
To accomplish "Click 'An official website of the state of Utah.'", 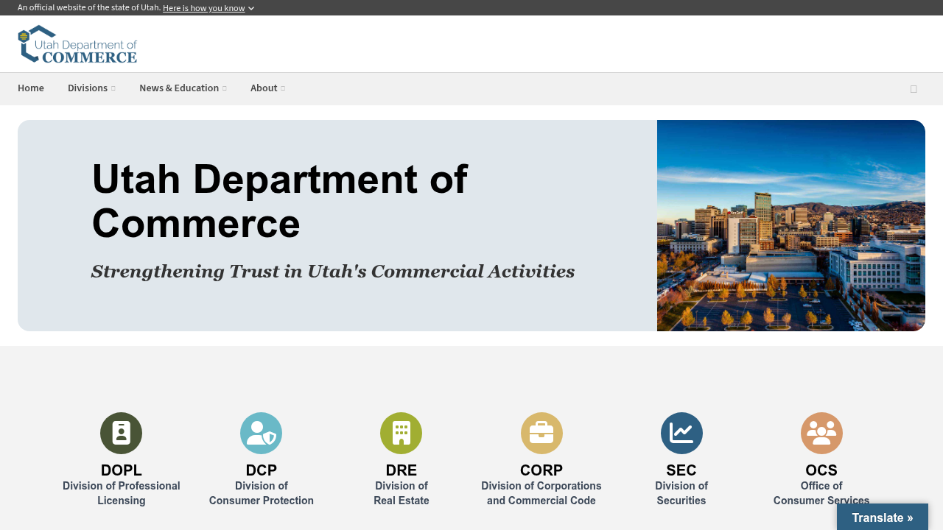I will tap(89, 7).
